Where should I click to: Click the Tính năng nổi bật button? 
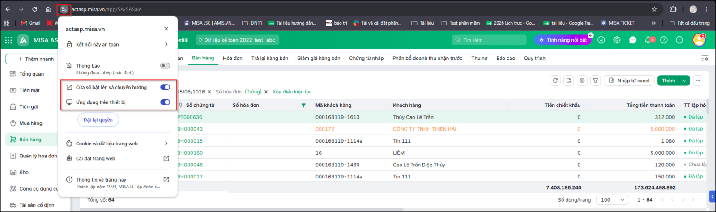(x=563, y=40)
